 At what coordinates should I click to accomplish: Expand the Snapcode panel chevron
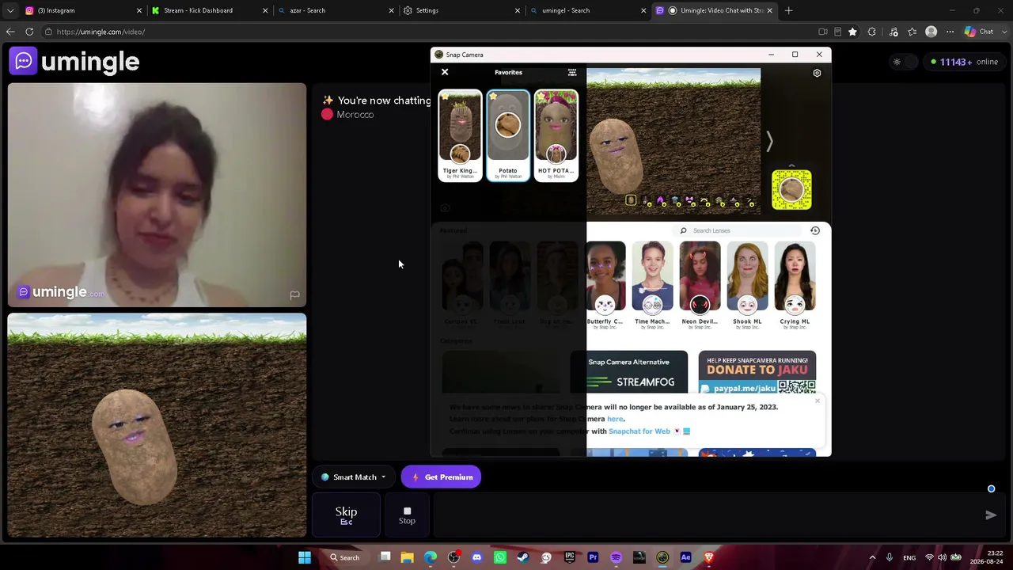click(x=791, y=165)
